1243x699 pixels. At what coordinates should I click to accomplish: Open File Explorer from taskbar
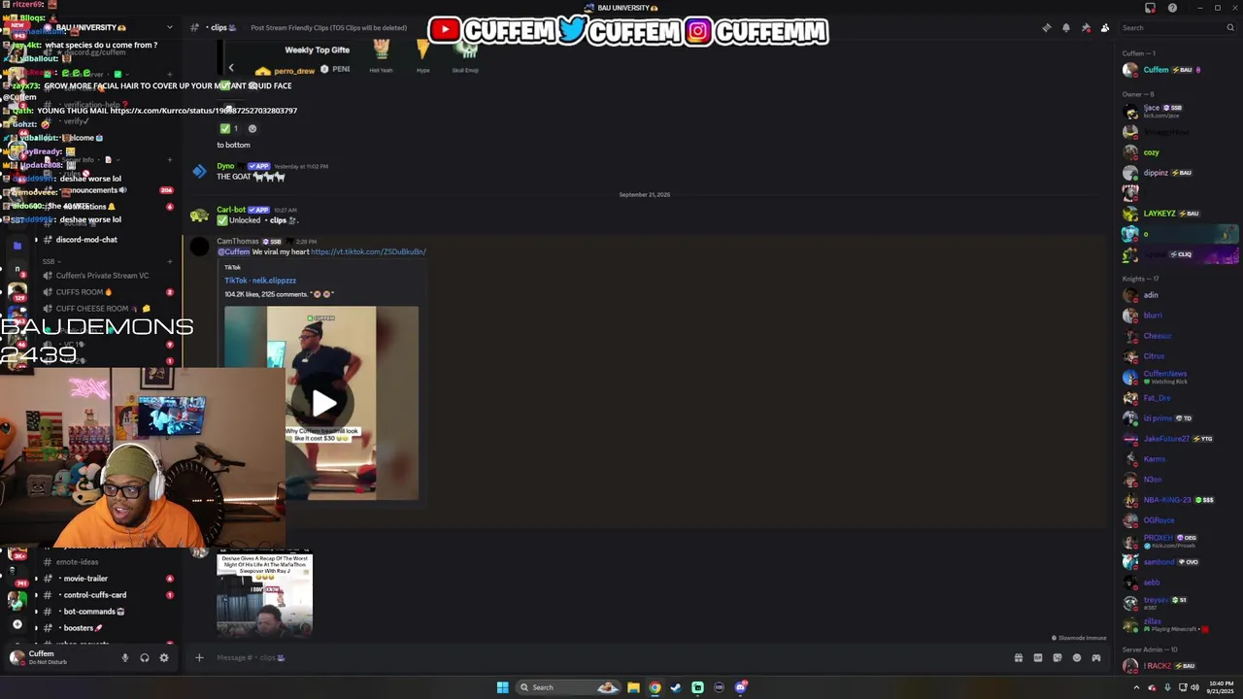633,687
